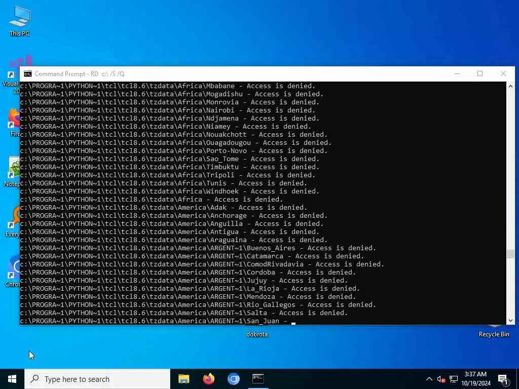This screenshot has width=519, height=389.
Task: Click the Notepad++ desktop shortcut
Action: coord(12,171)
